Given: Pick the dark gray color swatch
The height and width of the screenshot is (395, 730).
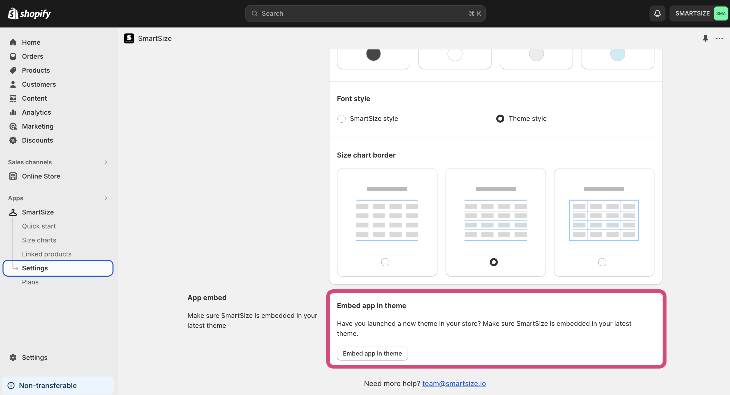Looking at the screenshot, I should point(373,54).
